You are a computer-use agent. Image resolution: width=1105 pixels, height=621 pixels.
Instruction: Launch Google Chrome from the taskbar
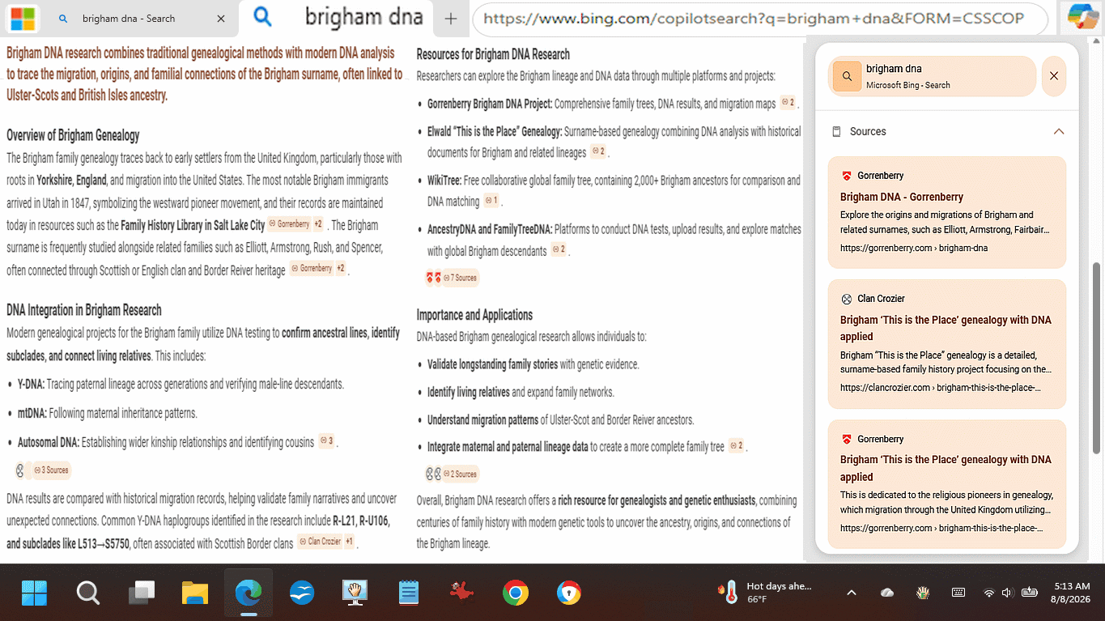(x=516, y=593)
